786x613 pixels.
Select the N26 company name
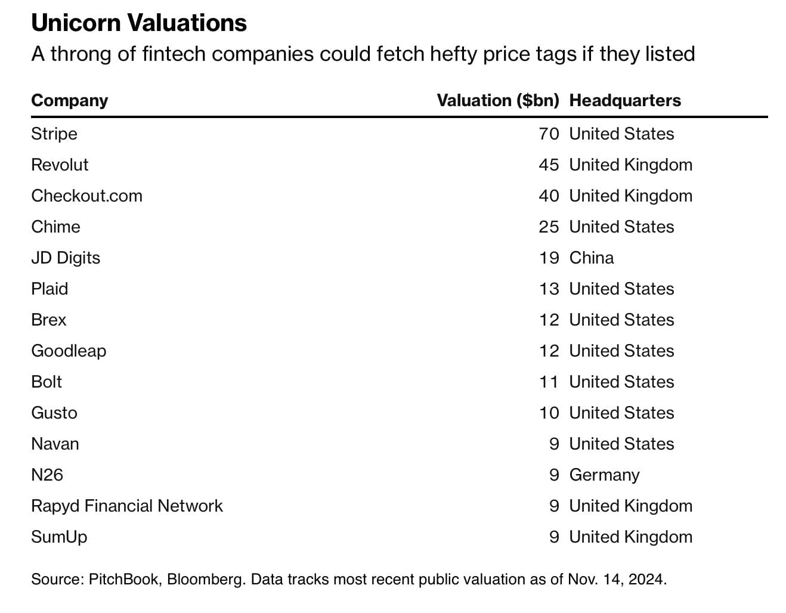[x=47, y=475]
